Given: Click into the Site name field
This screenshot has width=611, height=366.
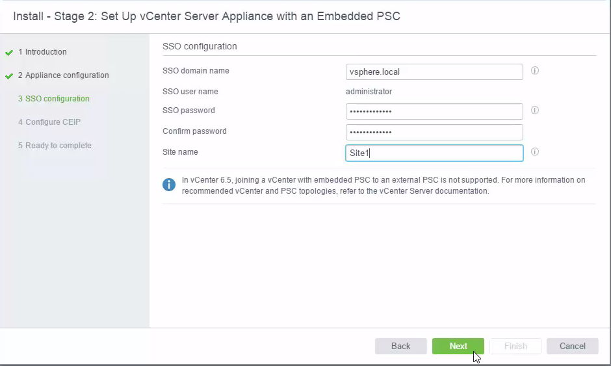Looking at the screenshot, I should [434, 153].
